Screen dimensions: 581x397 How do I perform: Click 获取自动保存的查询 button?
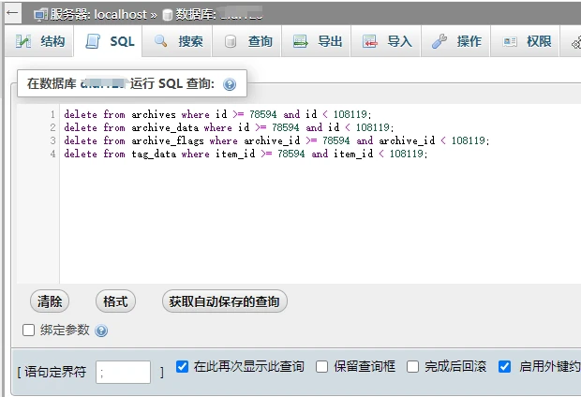pyautogui.click(x=224, y=301)
